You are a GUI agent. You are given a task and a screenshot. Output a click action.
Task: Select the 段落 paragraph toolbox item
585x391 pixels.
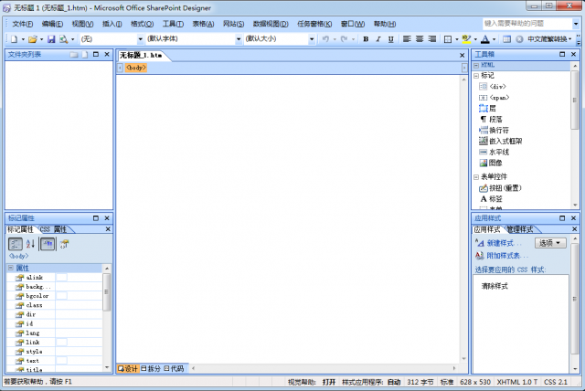[495, 119]
